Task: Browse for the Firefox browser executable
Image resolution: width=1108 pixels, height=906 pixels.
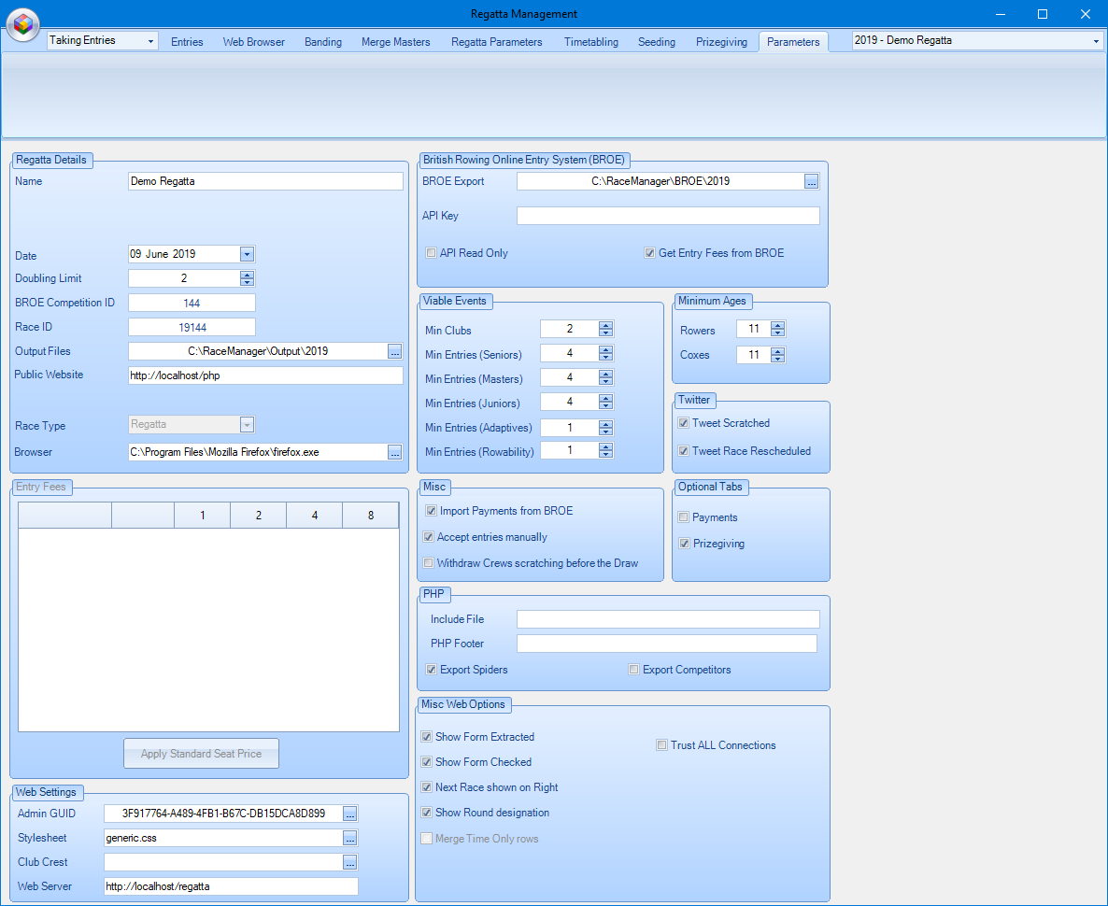Action: tap(394, 452)
